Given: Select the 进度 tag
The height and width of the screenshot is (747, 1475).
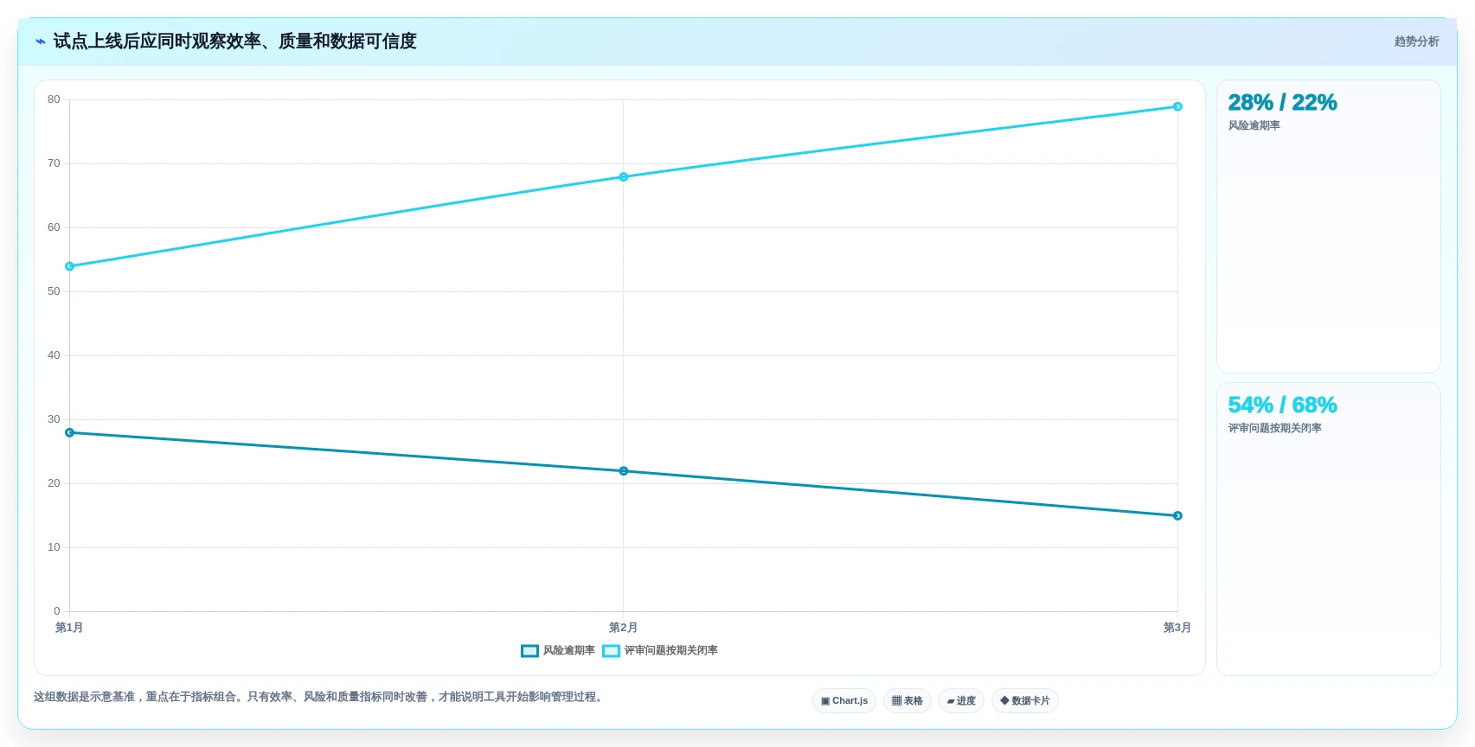Looking at the screenshot, I should pyautogui.click(x=961, y=701).
